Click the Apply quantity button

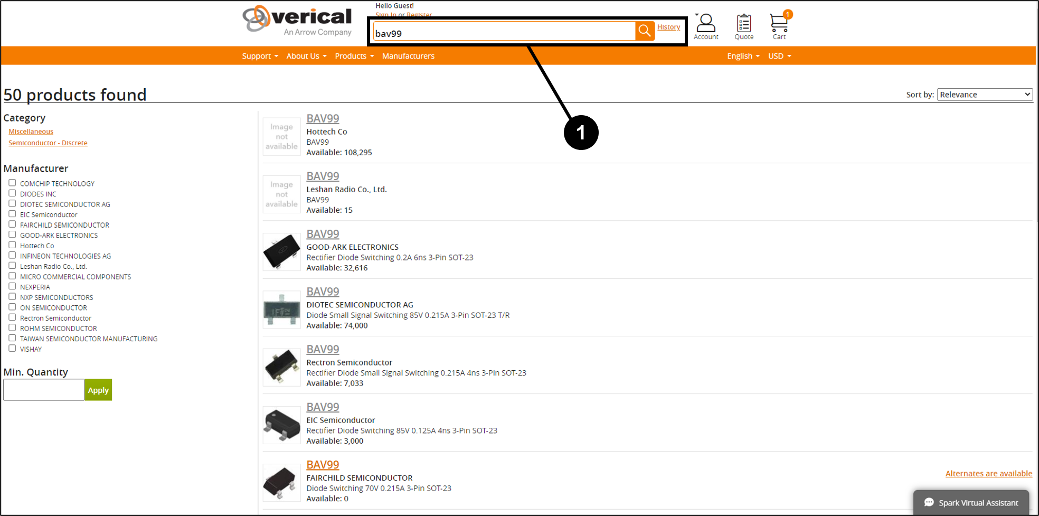coord(98,390)
